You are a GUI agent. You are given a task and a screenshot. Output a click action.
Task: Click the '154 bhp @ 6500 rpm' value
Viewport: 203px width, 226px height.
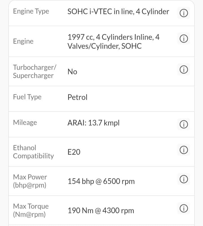pyautogui.click(x=101, y=181)
